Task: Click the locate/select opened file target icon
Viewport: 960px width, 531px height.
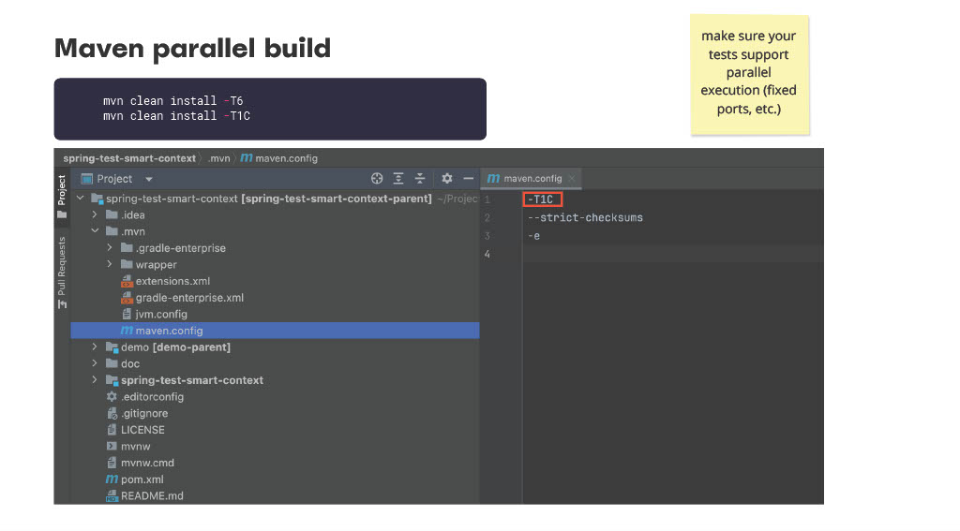Action: click(x=377, y=178)
